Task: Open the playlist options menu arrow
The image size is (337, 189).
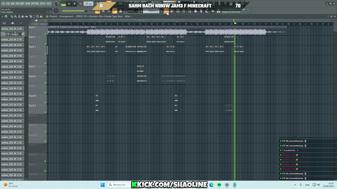Action: 2,17
